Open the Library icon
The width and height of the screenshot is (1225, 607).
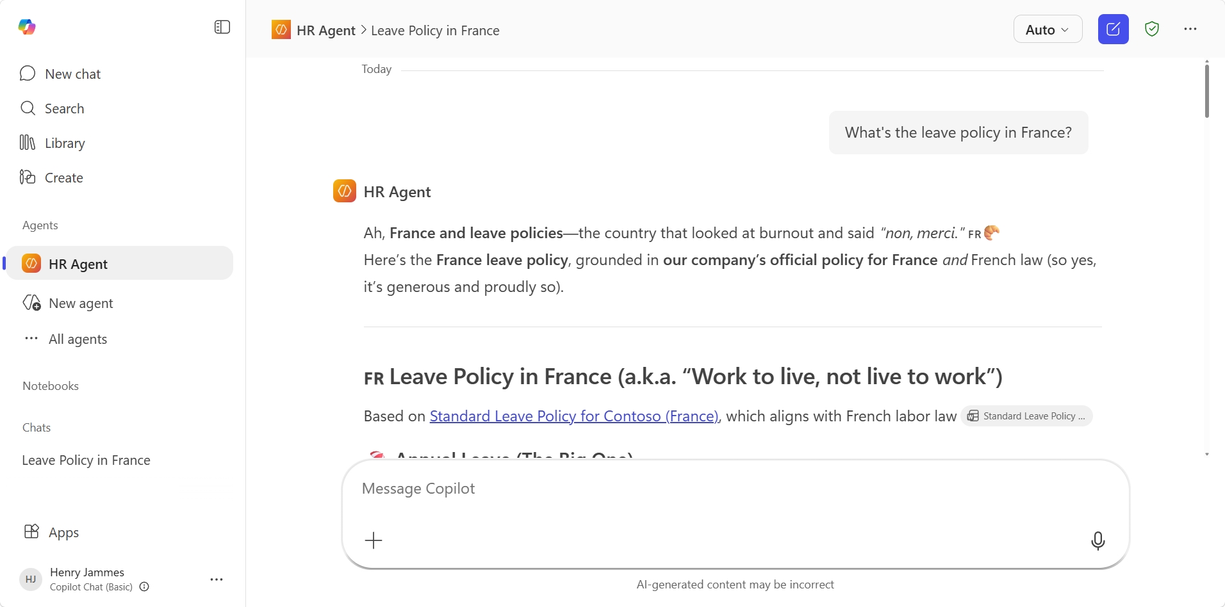tap(28, 143)
